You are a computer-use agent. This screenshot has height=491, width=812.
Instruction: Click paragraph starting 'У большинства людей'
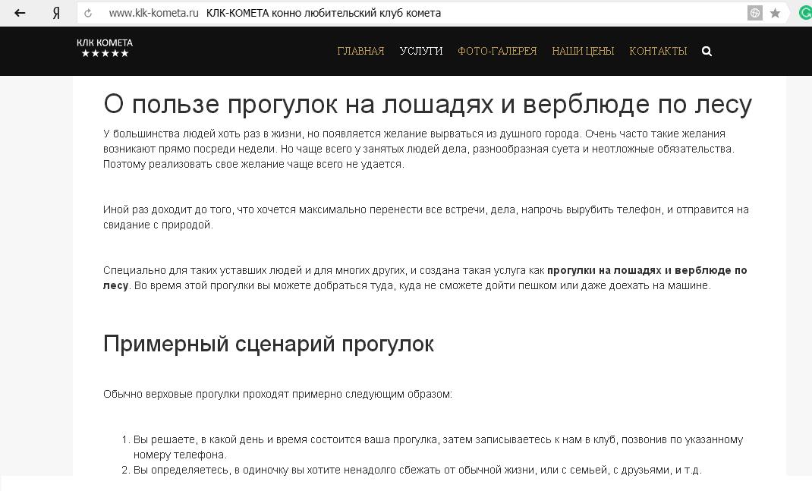pos(418,149)
